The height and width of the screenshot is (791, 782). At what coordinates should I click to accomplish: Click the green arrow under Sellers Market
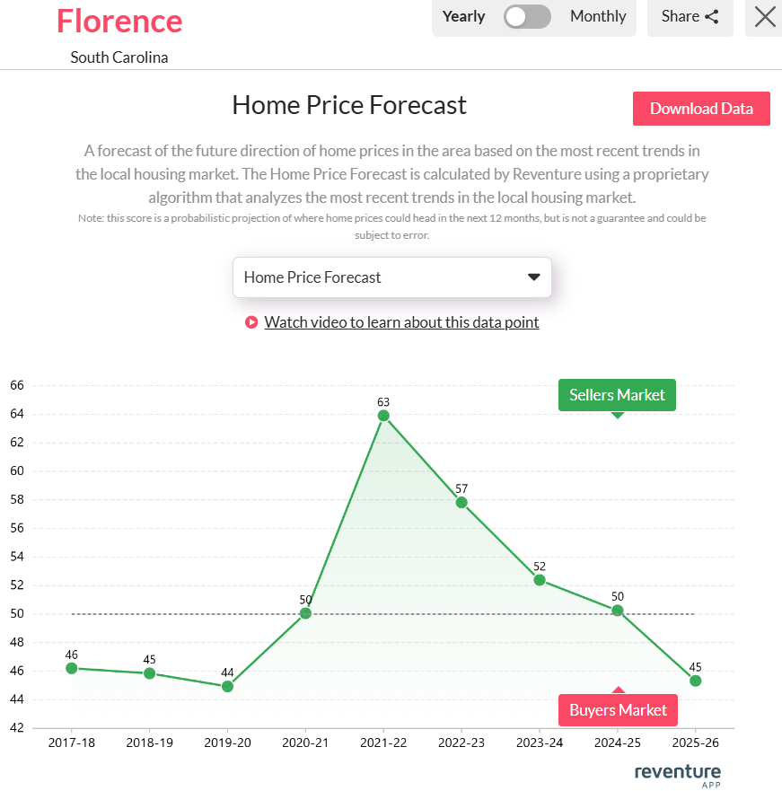[x=617, y=415]
